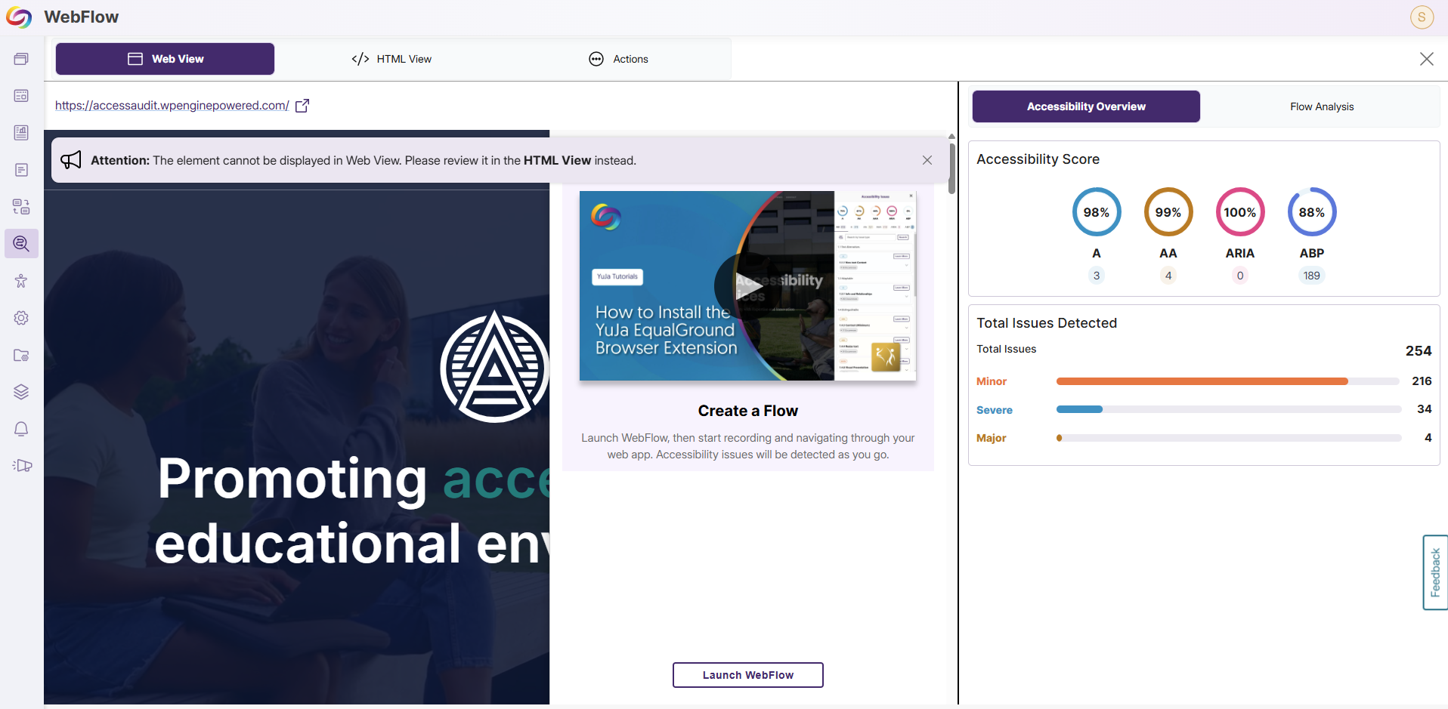Open the fourth sidebar icon with document lines
This screenshot has width=1448, height=709.
(21, 170)
